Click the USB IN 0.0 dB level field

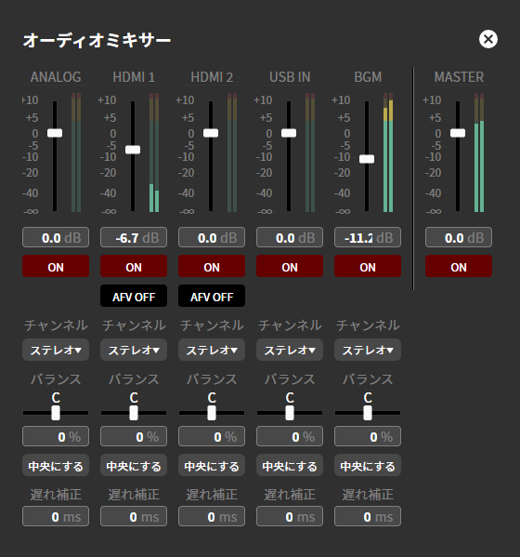click(290, 237)
